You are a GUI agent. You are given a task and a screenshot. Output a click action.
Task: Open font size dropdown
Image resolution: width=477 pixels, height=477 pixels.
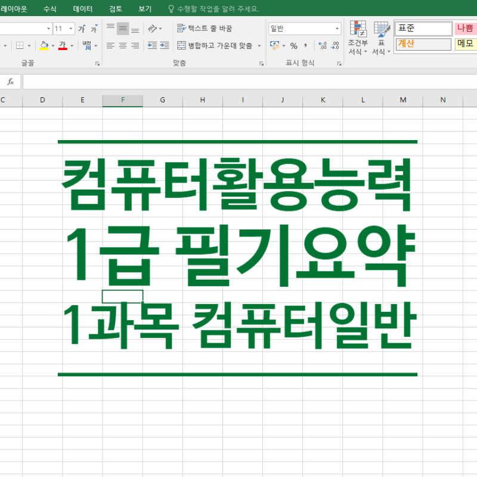pos(71,29)
